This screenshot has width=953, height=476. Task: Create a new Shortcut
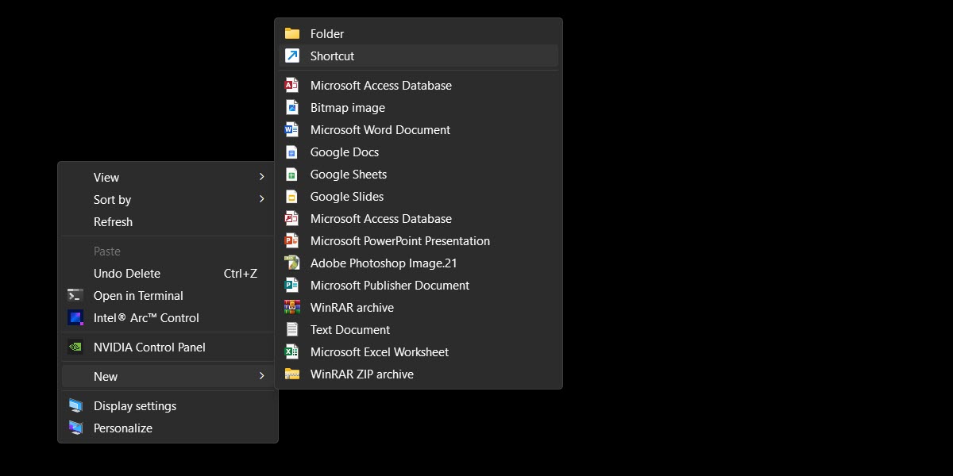332,56
